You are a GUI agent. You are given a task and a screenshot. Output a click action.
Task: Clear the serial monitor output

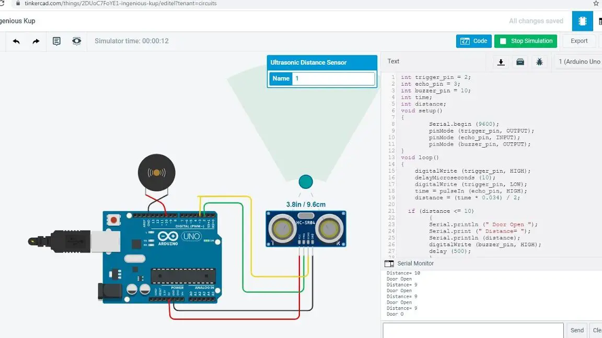[596, 330]
